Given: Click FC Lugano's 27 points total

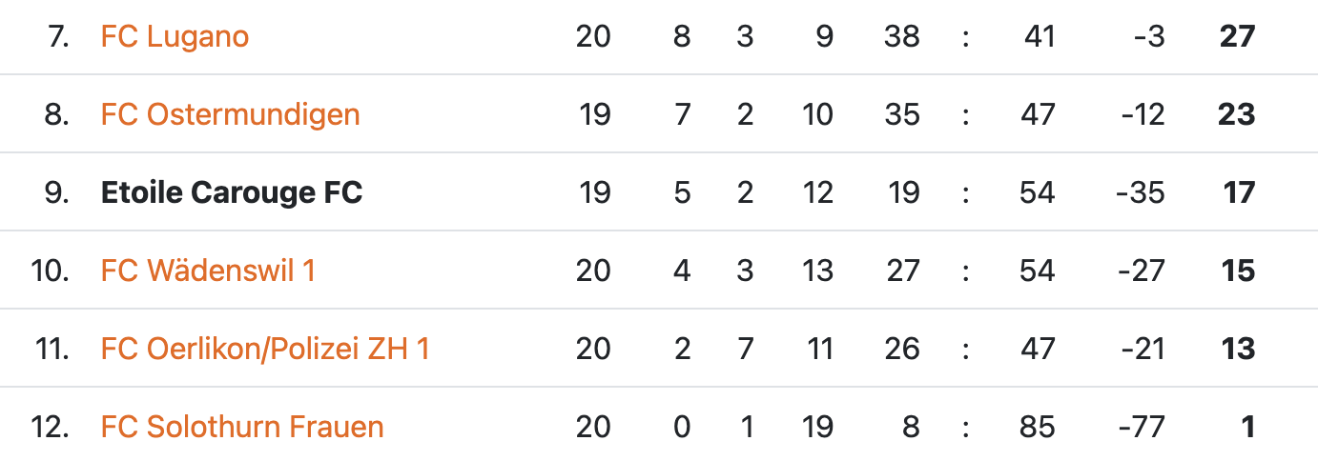Looking at the screenshot, I should tap(1237, 36).
